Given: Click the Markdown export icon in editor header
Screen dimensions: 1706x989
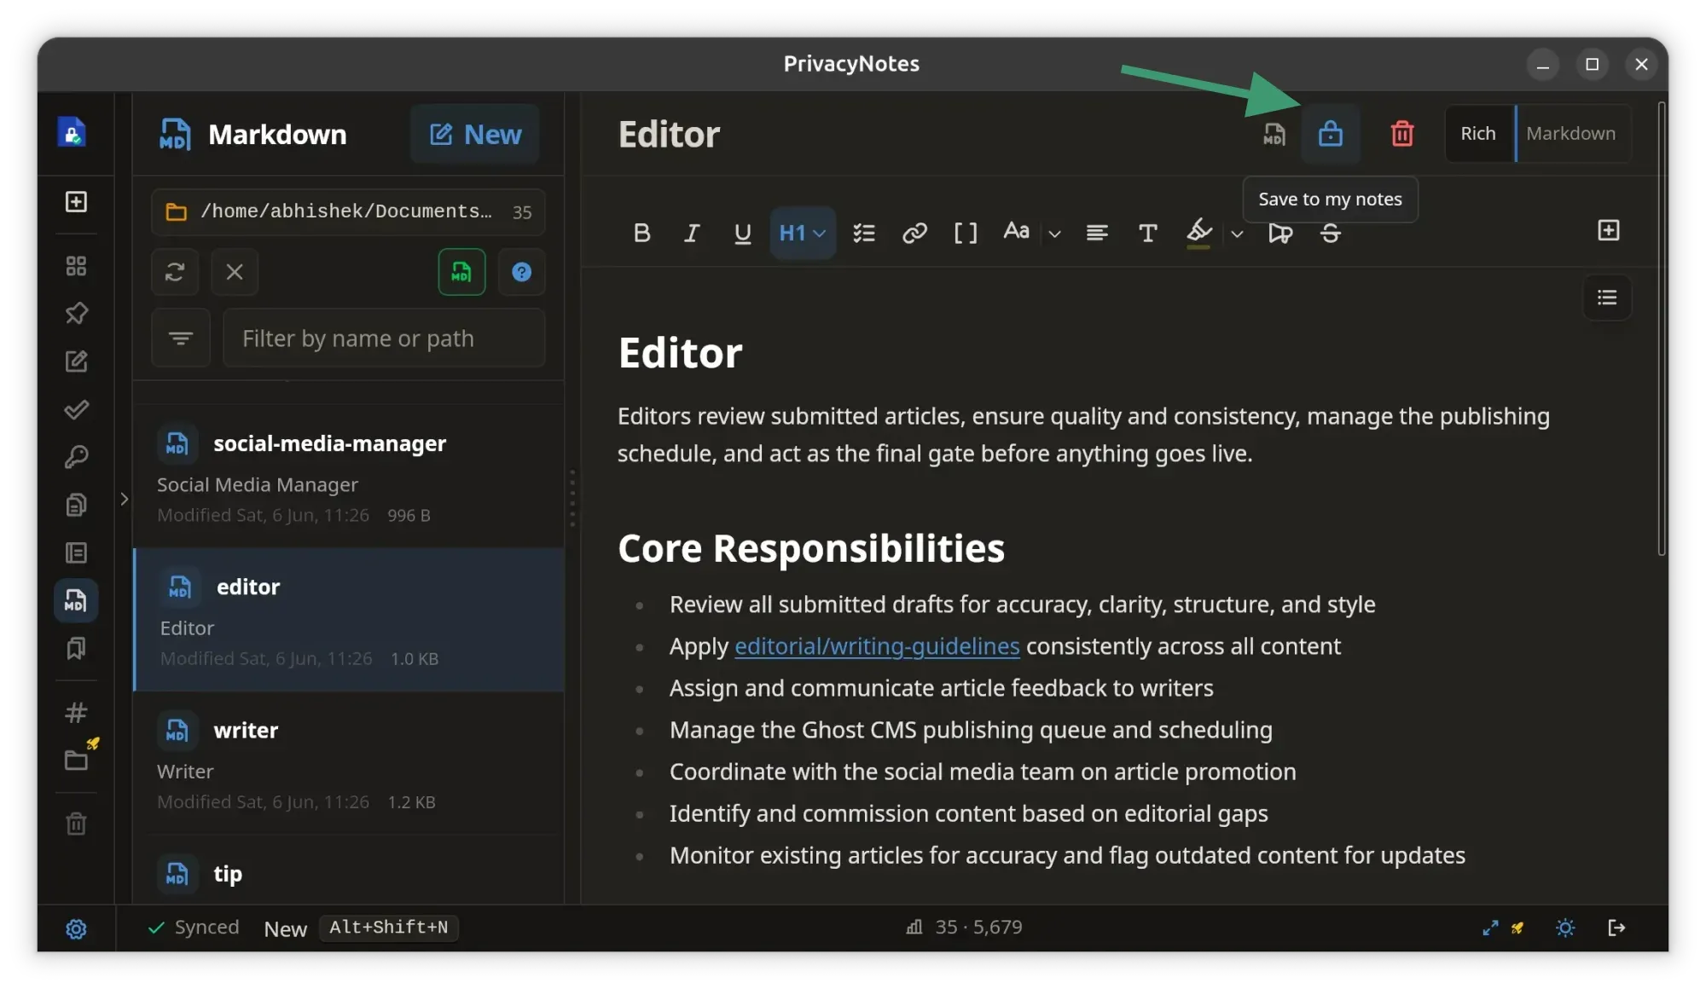Looking at the screenshot, I should [1274, 134].
